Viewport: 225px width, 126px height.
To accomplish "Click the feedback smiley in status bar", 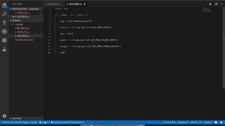I will (216, 122).
